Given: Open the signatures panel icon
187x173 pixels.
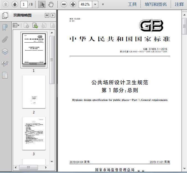Looking at the screenshot, I should [x=5, y=63].
